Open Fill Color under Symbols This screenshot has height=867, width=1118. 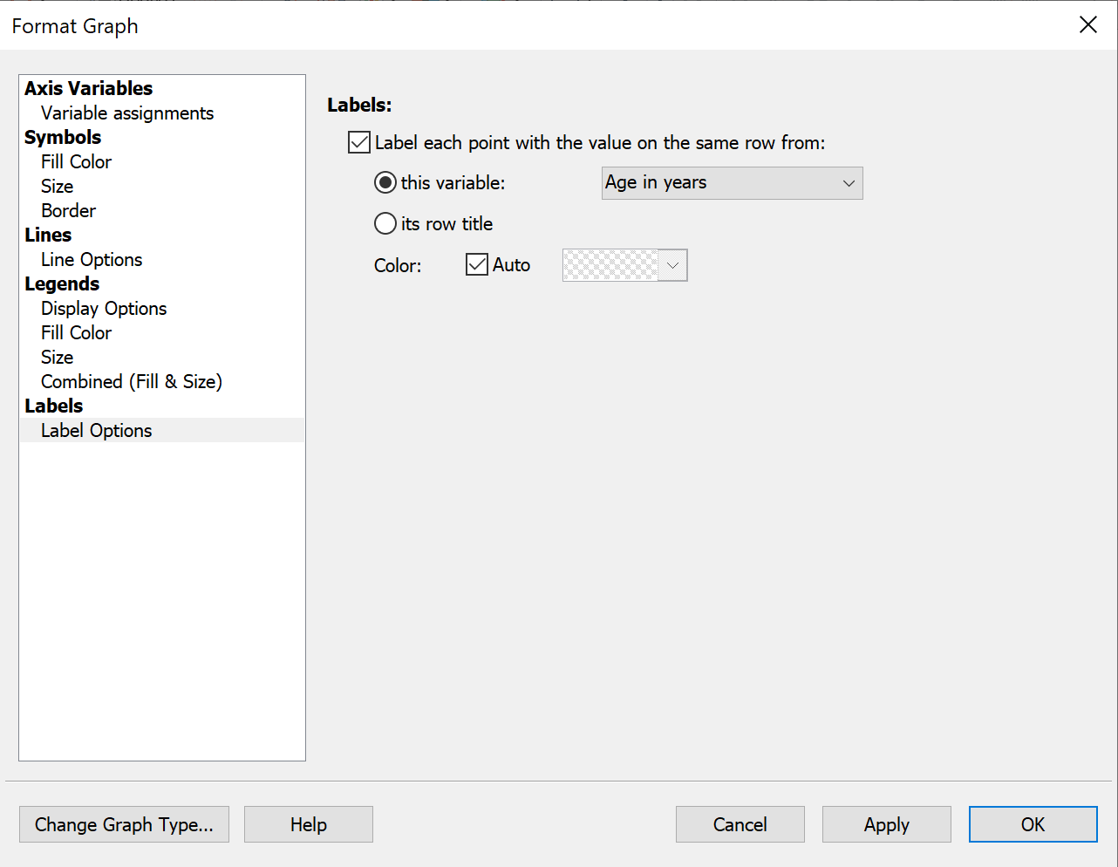pyautogui.click(x=76, y=162)
